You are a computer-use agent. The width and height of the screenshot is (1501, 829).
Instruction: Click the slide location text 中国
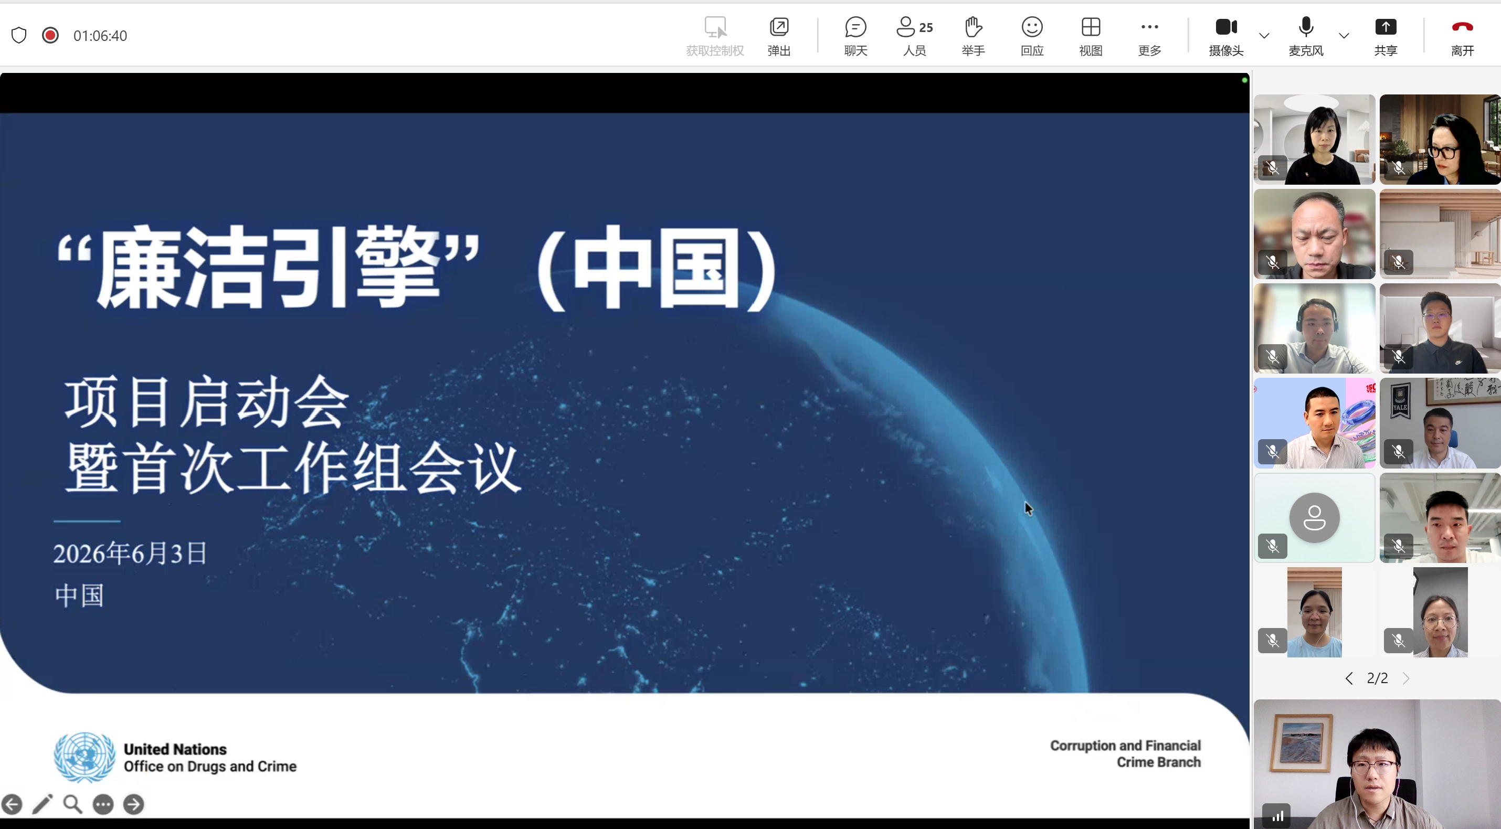[79, 596]
